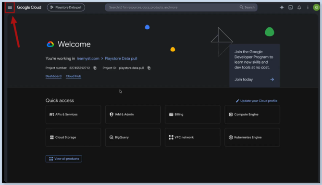Open Gemini AI assistant sparkle icon
Viewport: 322px width, 185px height.
coord(282,7)
